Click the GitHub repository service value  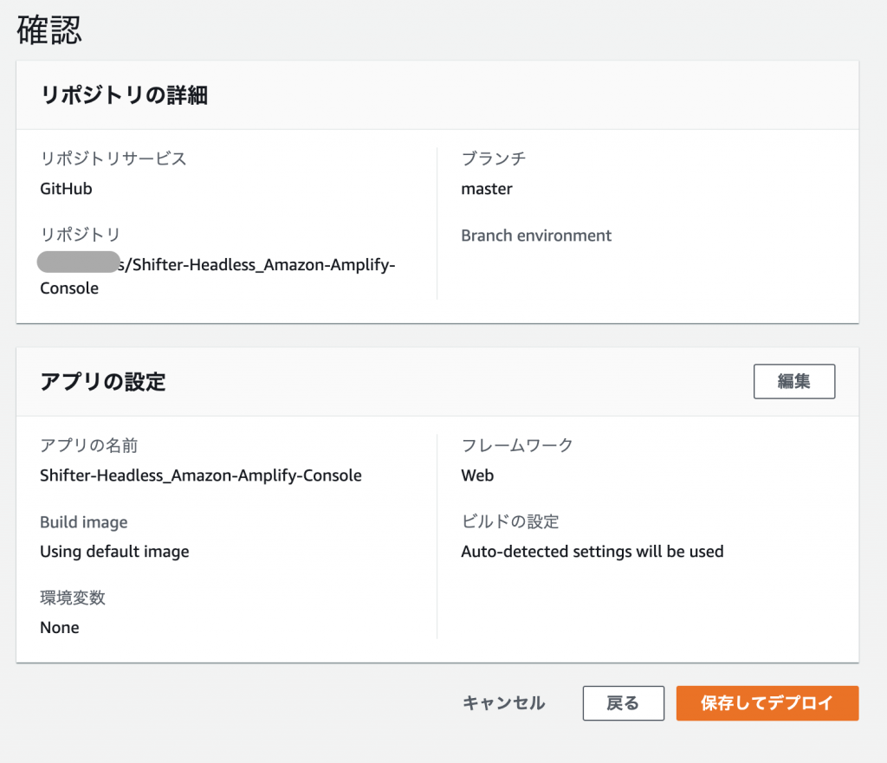tap(66, 188)
